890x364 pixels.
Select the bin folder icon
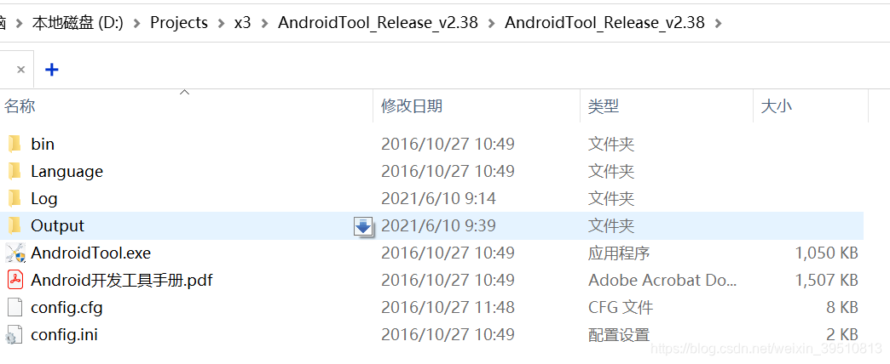(14, 144)
